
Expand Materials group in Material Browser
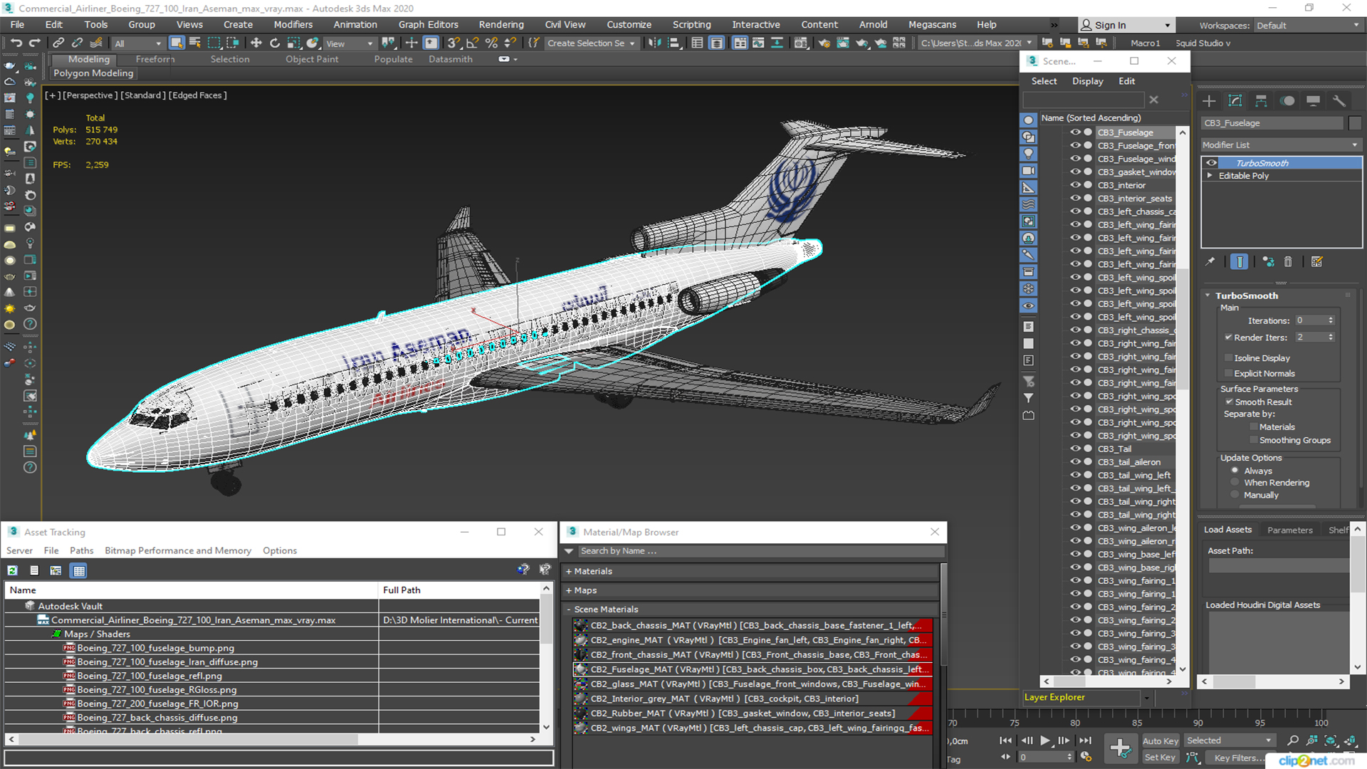click(x=569, y=572)
